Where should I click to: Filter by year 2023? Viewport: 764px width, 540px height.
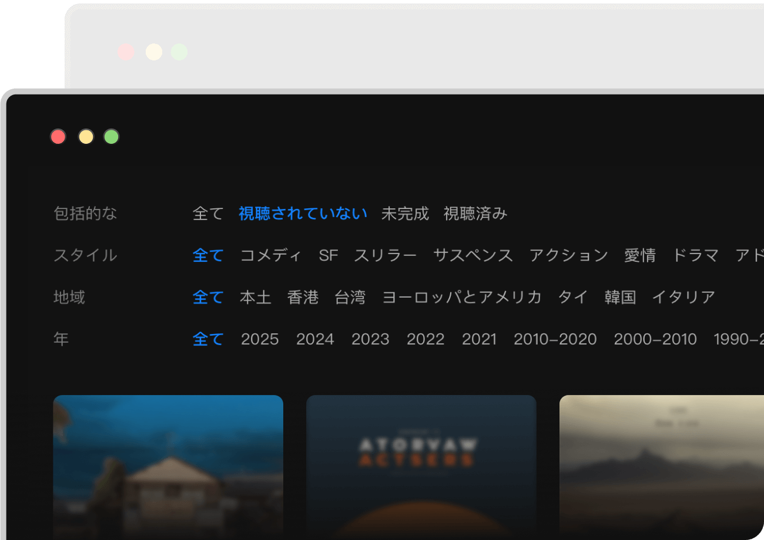370,339
